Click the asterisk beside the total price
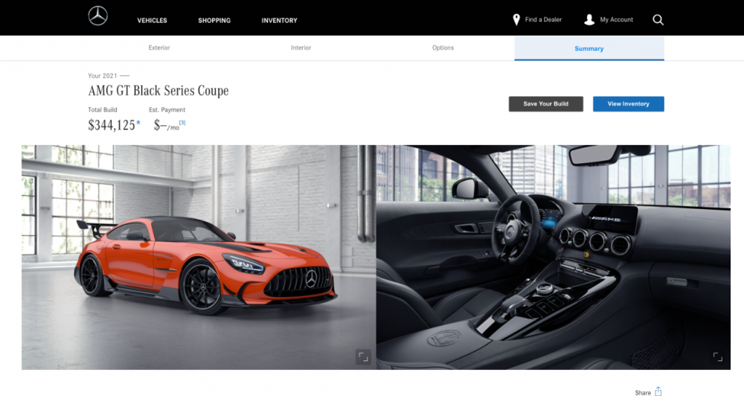 click(x=138, y=124)
